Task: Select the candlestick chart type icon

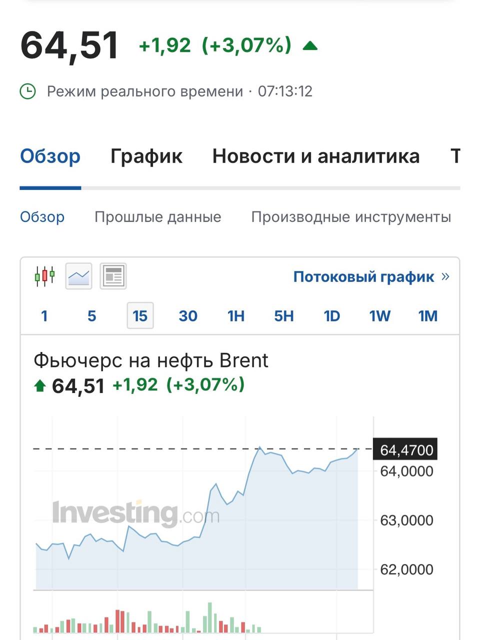Action: [x=44, y=276]
